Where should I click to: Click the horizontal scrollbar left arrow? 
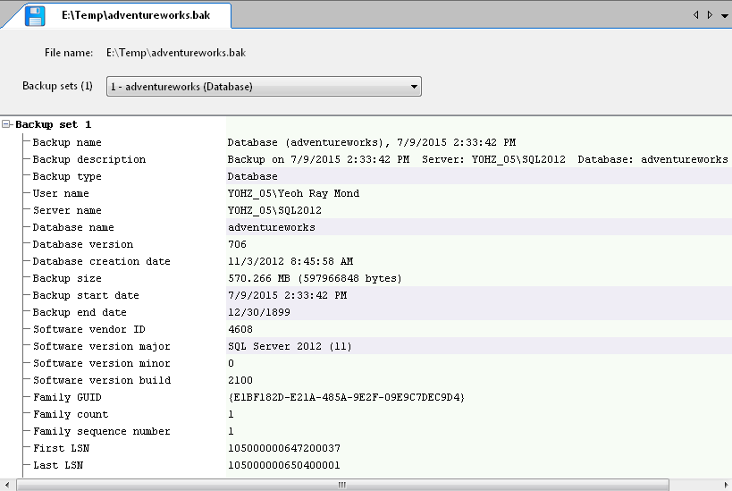coord(6,485)
